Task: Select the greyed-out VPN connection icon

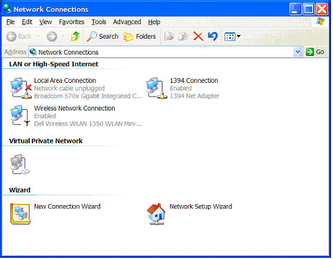Action: pyautogui.click(x=20, y=164)
